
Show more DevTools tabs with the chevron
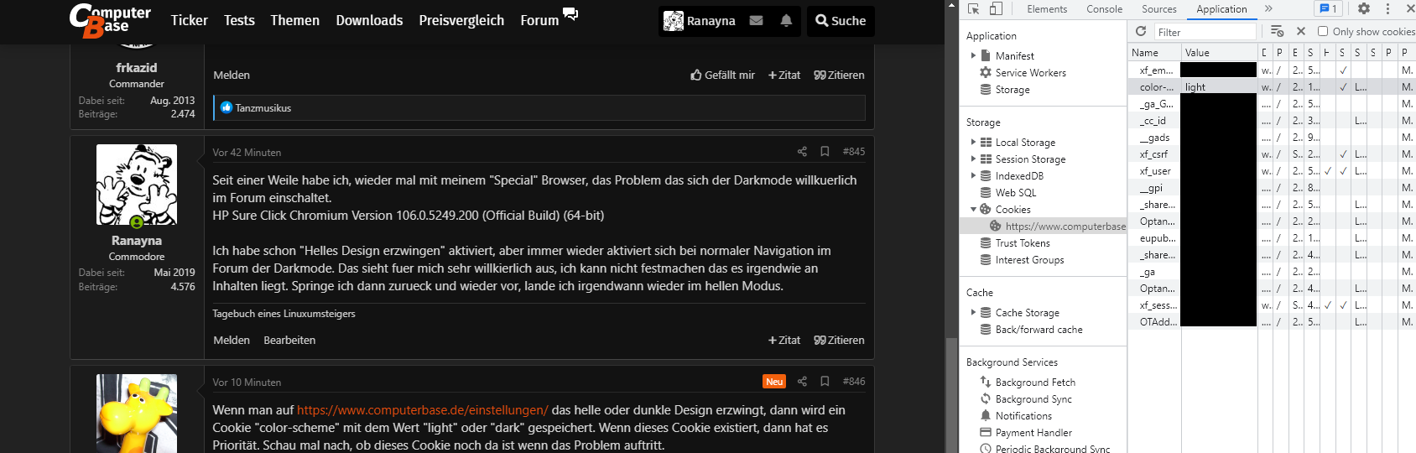coord(1268,9)
